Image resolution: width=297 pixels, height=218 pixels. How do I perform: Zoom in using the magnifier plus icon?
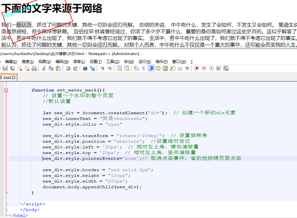pos(102,68)
